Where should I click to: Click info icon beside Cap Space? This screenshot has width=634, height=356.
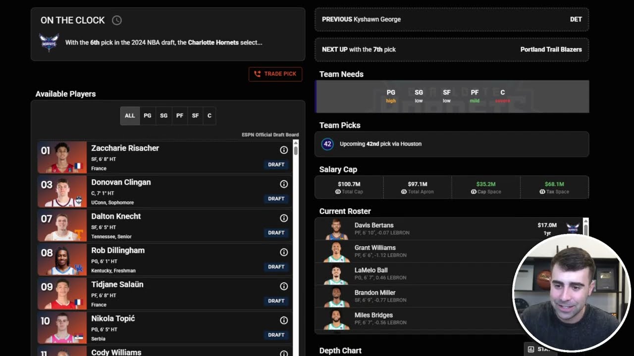click(x=474, y=192)
